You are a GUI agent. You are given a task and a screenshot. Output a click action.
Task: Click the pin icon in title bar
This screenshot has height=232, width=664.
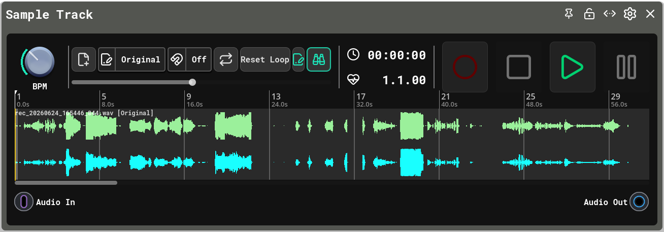[x=569, y=14]
